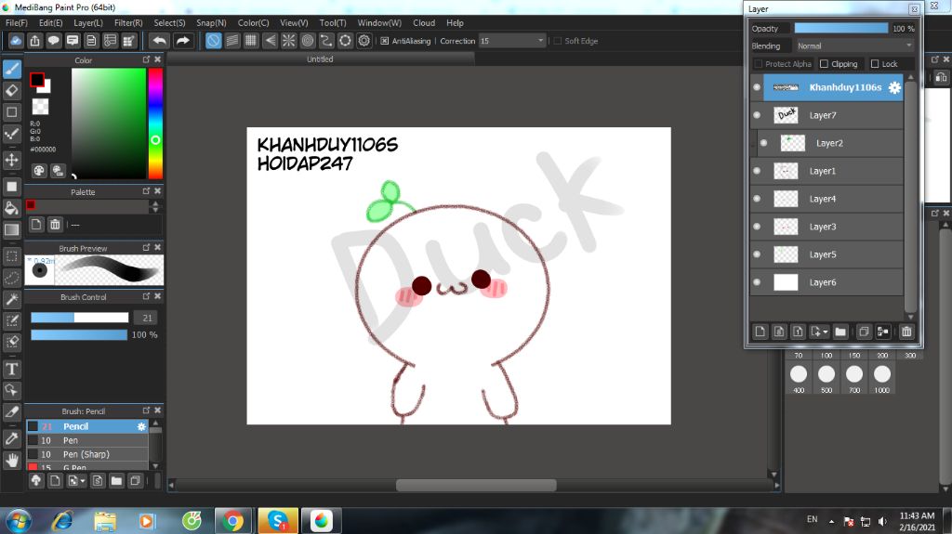
Task: Select the Pen (Sharp) brush
Action: click(87, 454)
